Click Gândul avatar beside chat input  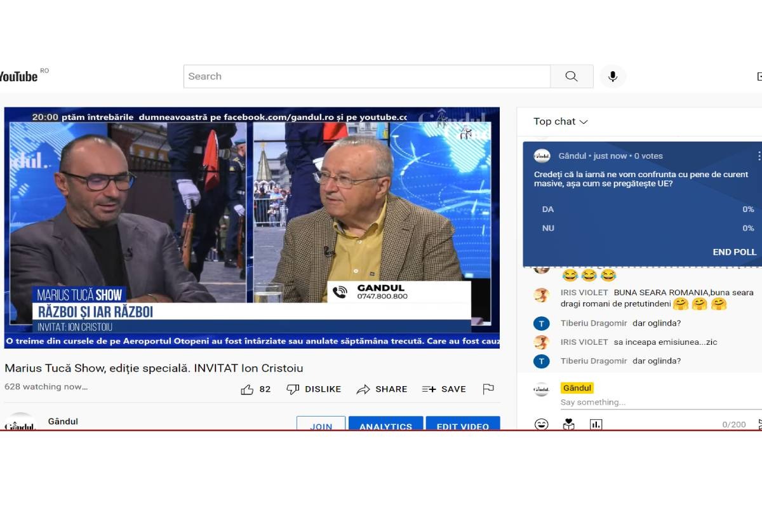[x=541, y=389]
